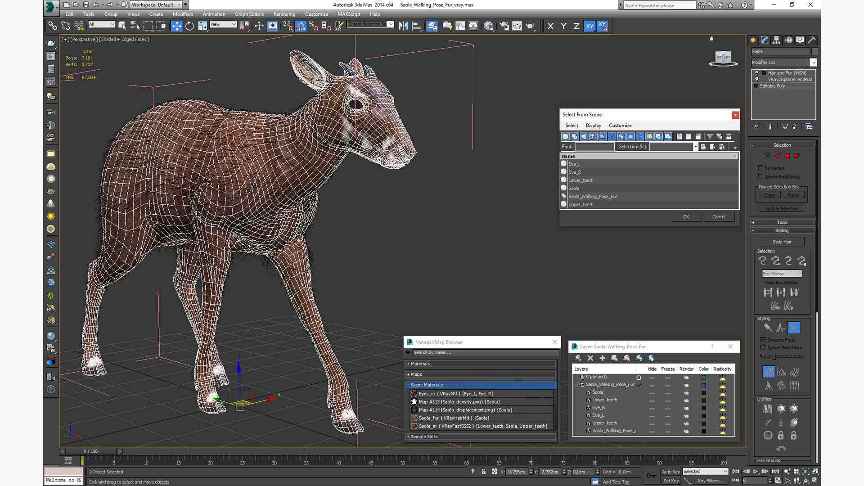Viewport: 864px width, 486px height.
Task: Jump to the animation end frame
Action: pyautogui.click(x=775, y=472)
